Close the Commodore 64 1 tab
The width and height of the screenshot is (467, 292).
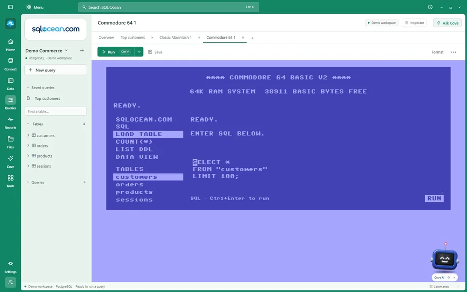[243, 37]
